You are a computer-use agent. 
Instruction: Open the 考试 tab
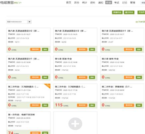coord(116,3)
